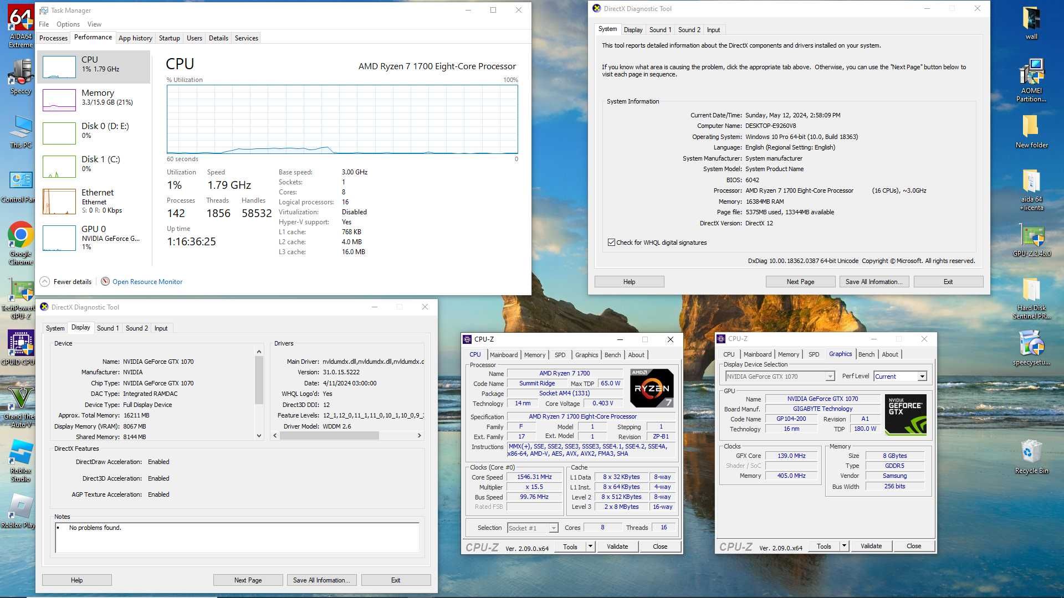1064x598 pixels.
Task: Open This PC desktop icon
Action: (x=21, y=132)
